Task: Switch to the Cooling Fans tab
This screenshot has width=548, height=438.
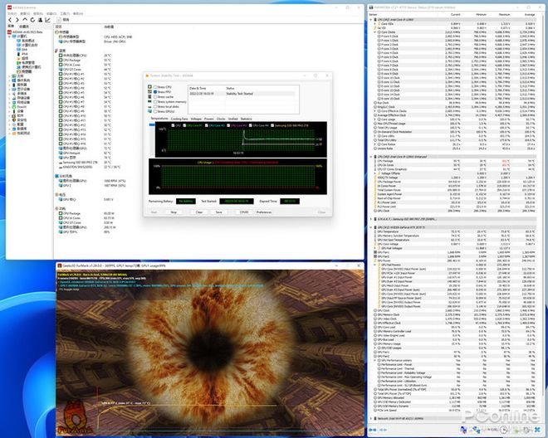Action: (x=179, y=119)
